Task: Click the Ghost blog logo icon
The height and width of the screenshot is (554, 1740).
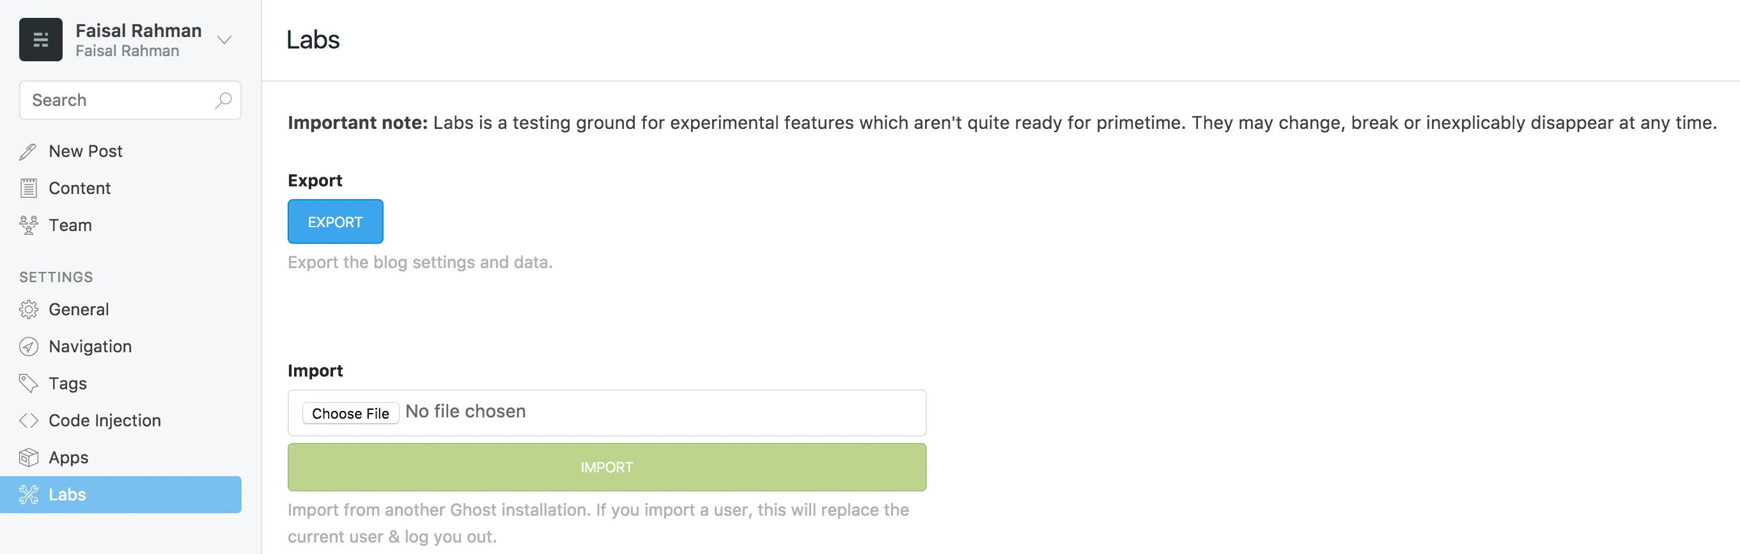Action: click(x=40, y=40)
